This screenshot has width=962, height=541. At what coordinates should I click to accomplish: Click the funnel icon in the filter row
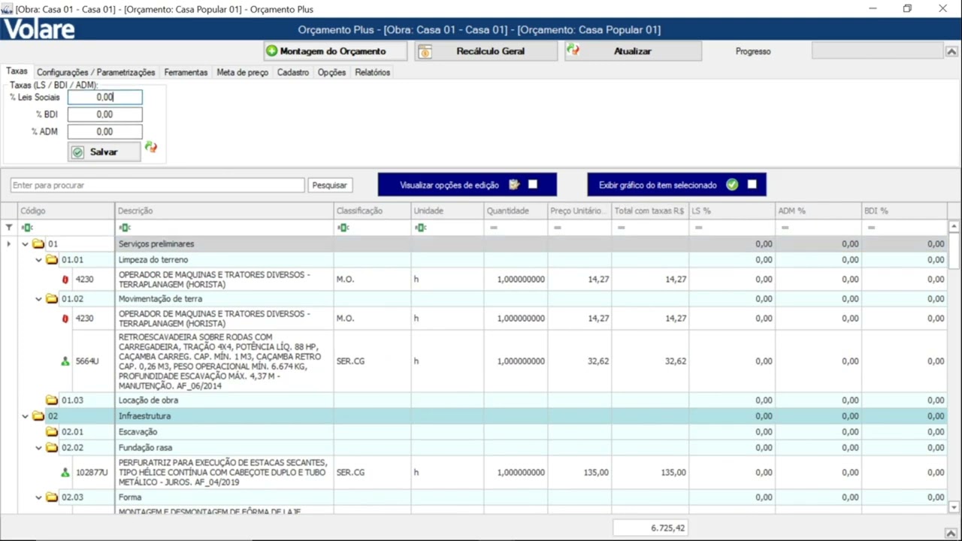coord(9,227)
